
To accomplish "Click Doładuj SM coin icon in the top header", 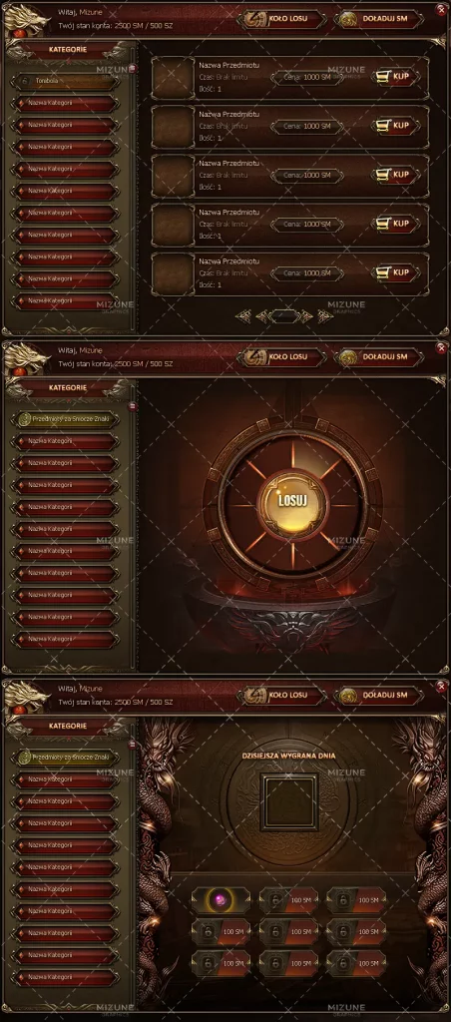I will [348, 19].
